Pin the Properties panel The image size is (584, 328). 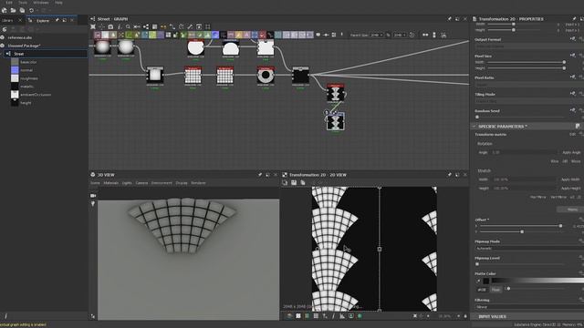[574, 18]
